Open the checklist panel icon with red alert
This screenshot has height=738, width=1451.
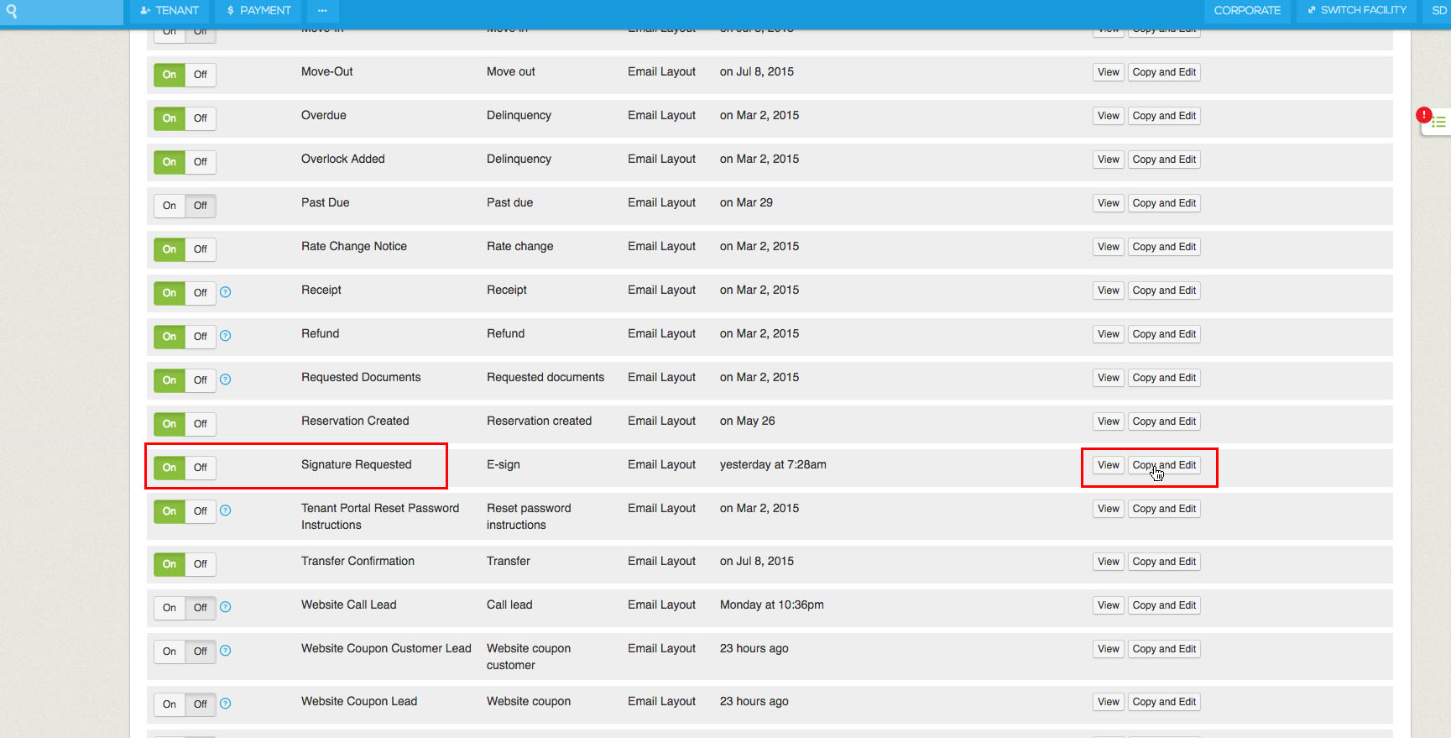tap(1438, 122)
